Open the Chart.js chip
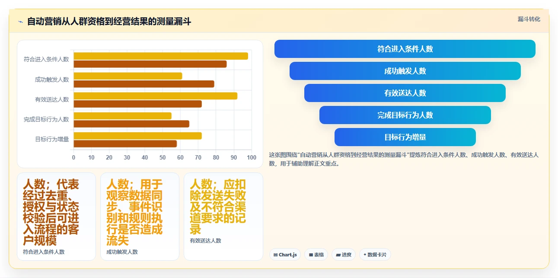Screen dimensions: 558x278 (285, 255)
